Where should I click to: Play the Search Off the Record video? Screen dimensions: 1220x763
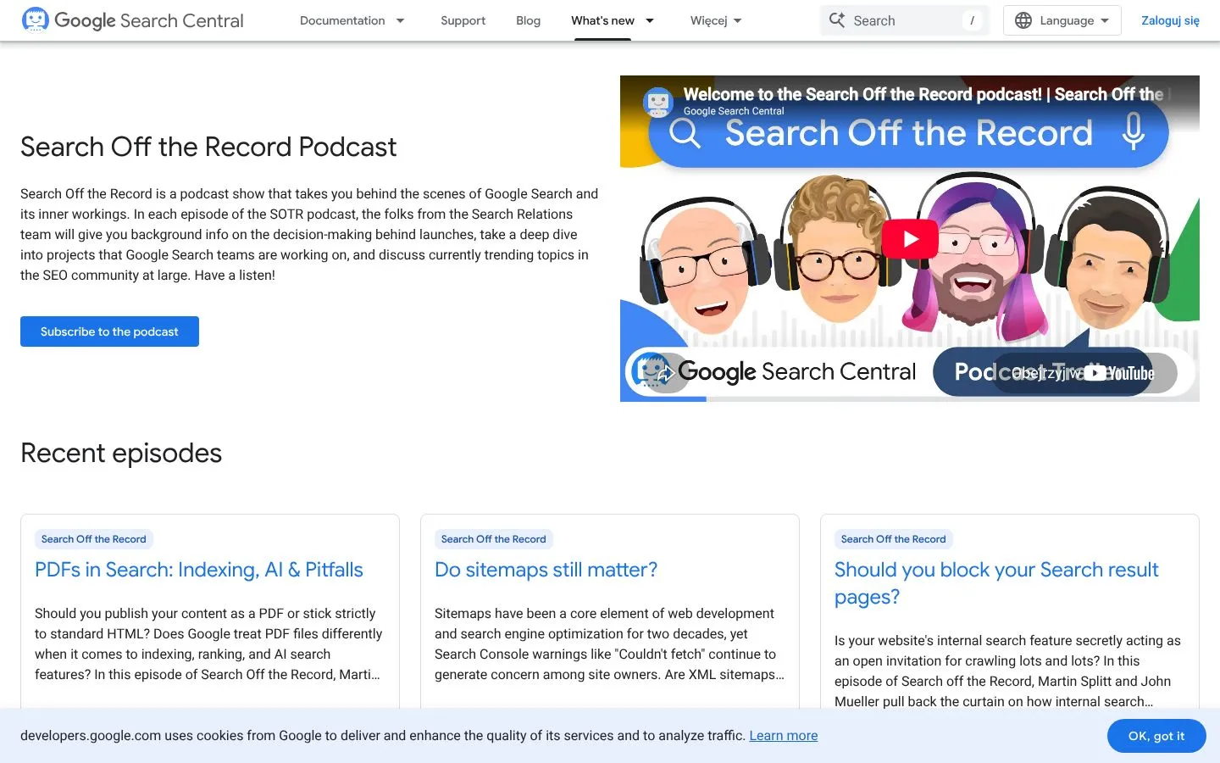[x=910, y=239]
